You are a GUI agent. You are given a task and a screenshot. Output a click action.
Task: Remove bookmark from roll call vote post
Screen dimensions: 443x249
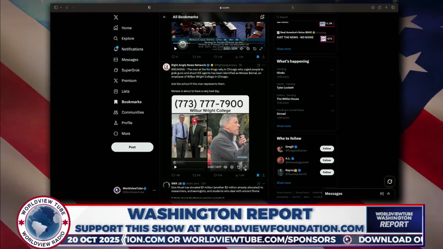tap(258, 57)
